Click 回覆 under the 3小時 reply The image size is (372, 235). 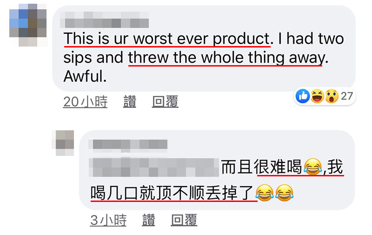click(184, 220)
